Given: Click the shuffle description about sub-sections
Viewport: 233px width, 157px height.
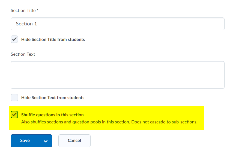Looking at the screenshot, I should coord(109,122).
